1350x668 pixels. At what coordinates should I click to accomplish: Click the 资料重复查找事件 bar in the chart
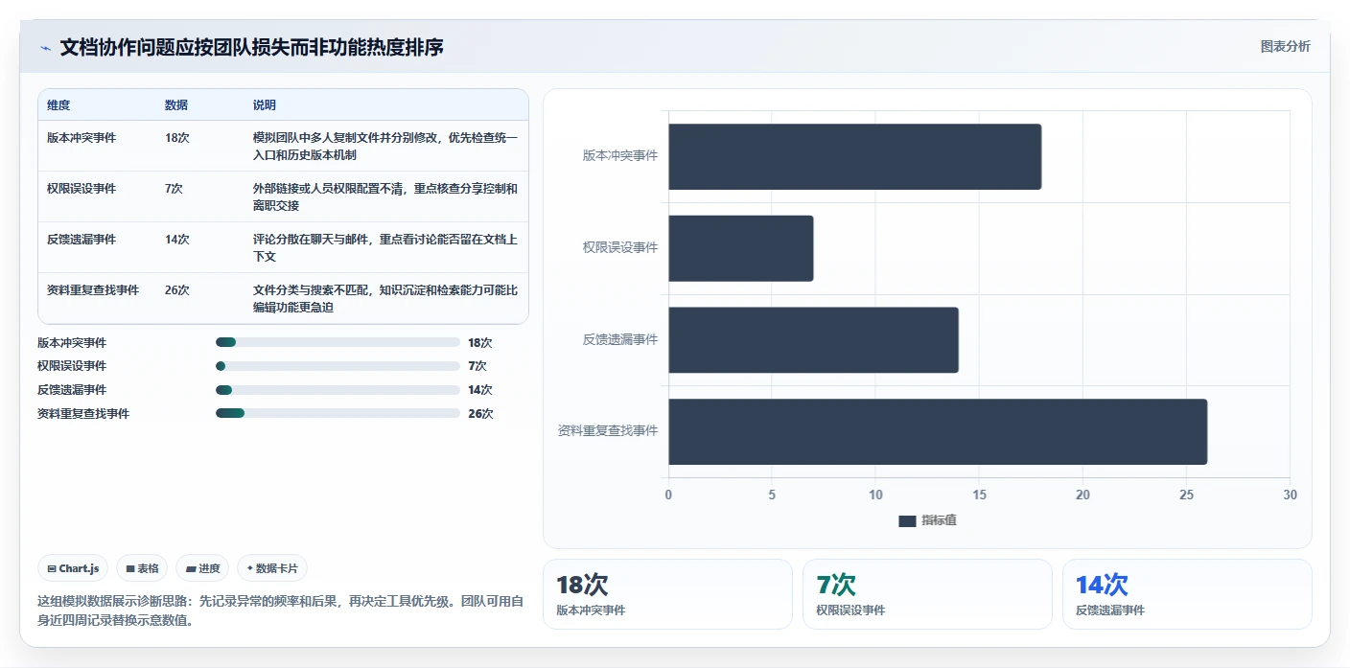click(938, 431)
